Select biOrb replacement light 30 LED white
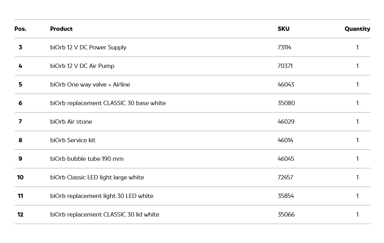 pos(102,196)
